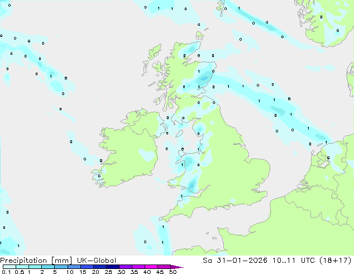
Task: Pick the 10–15 mm blue legend swatch
Action: click(74, 267)
